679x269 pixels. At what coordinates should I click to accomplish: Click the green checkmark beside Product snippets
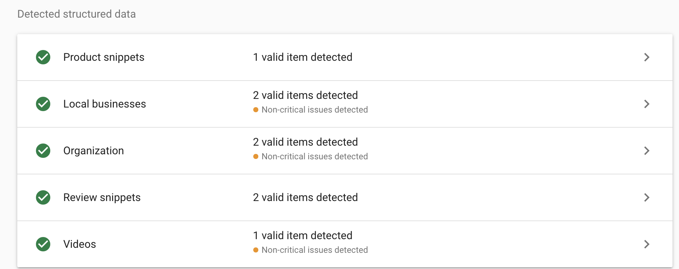click(43, 57)
